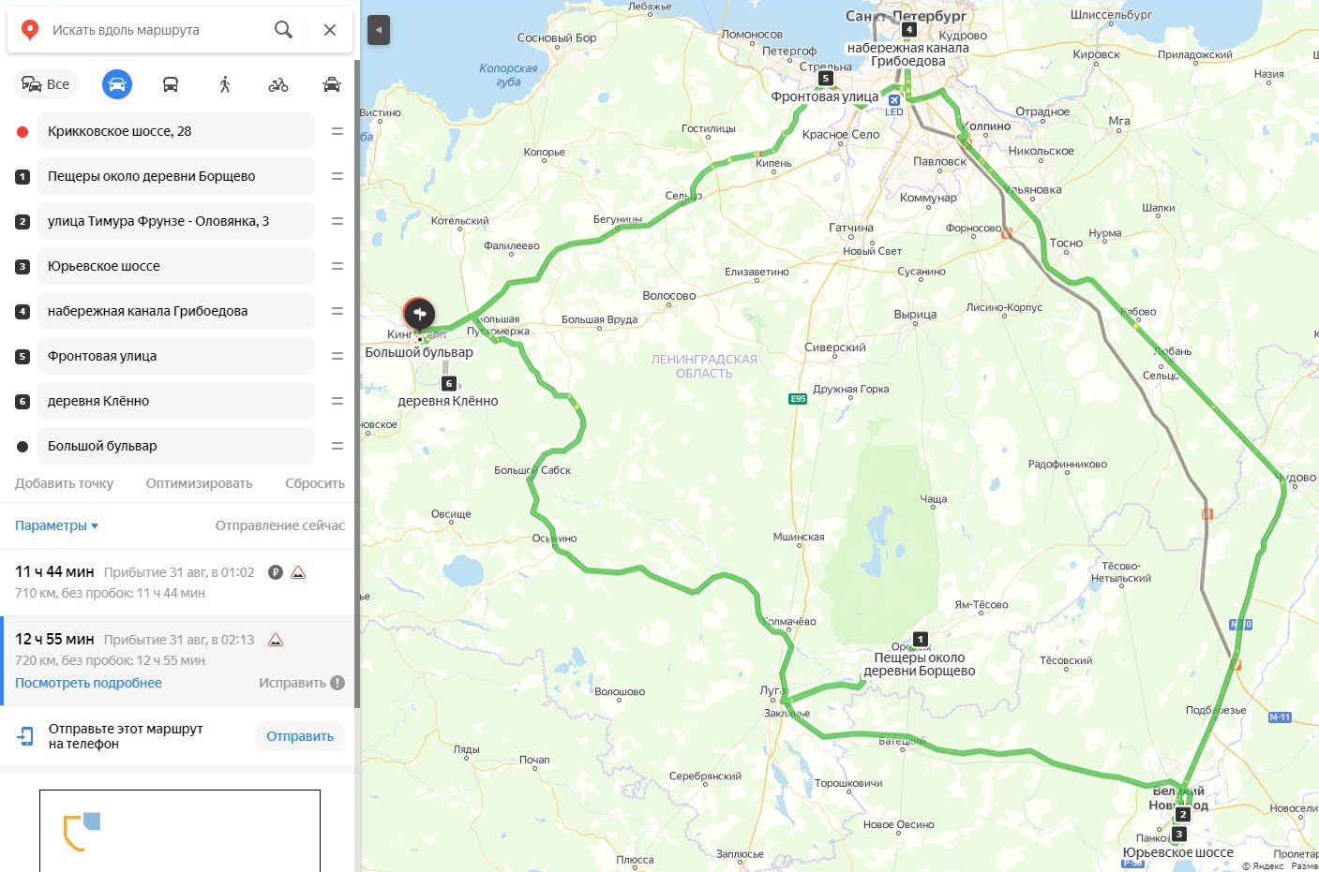This screenshot has height=872, width=1319.
Task: Click the search magnifier icon
Action: [x=283, y=30]
